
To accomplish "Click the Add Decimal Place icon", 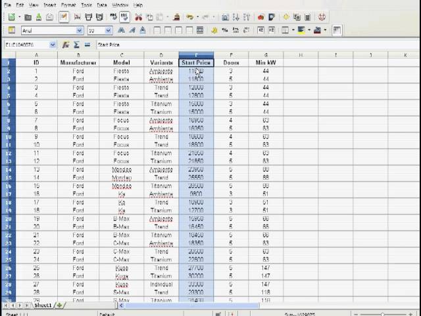I will [x=235, y=30].
